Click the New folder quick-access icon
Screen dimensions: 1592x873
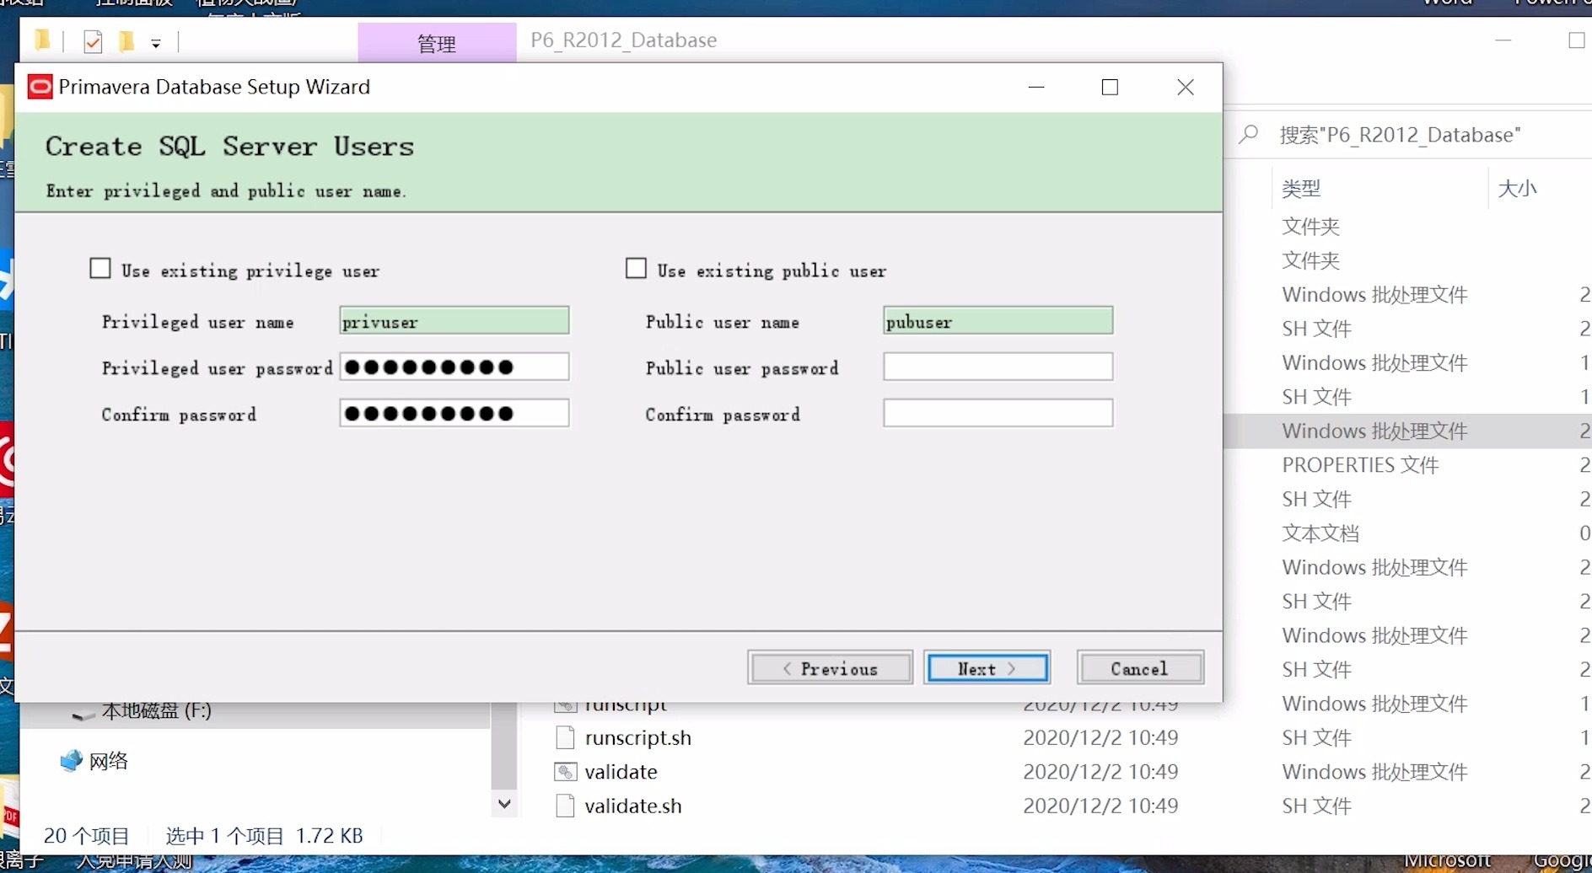pyautogui.click(x=126, y=41)
